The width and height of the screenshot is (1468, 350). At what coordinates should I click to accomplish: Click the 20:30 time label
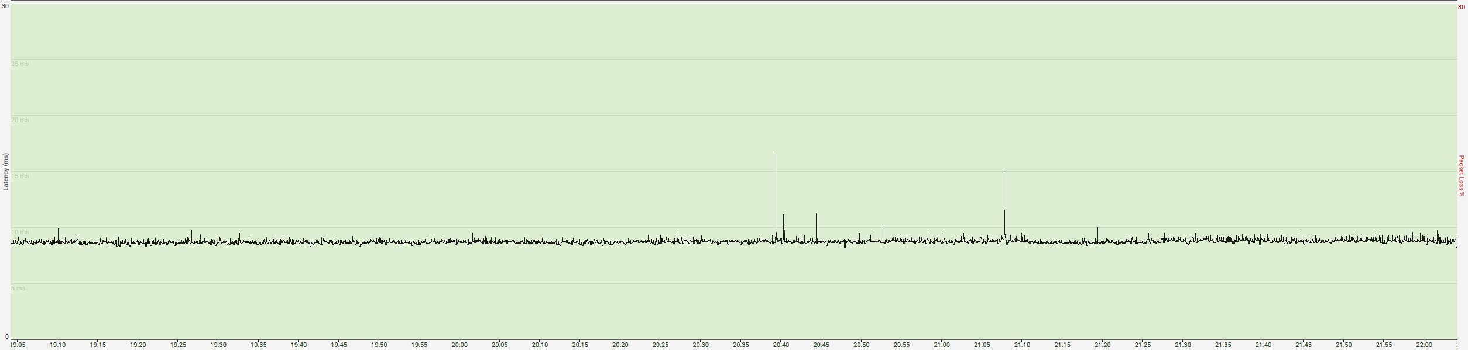(701, 345)
